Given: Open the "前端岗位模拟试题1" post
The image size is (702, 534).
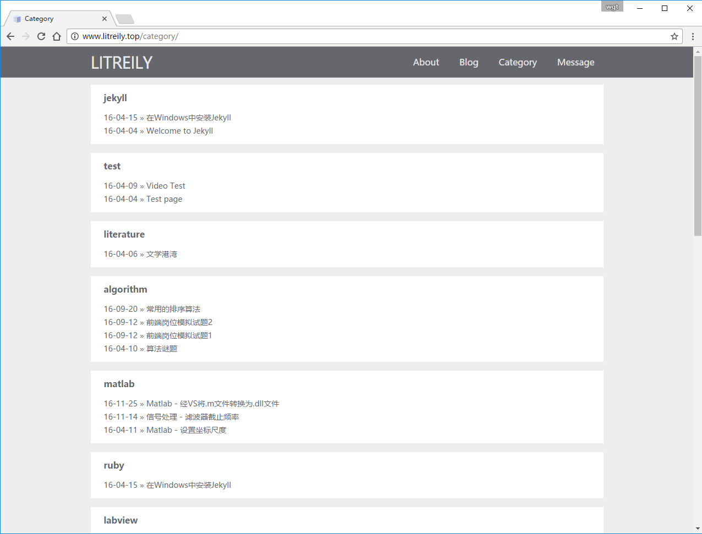Looking at the screenshot, I should pos(179,335).
